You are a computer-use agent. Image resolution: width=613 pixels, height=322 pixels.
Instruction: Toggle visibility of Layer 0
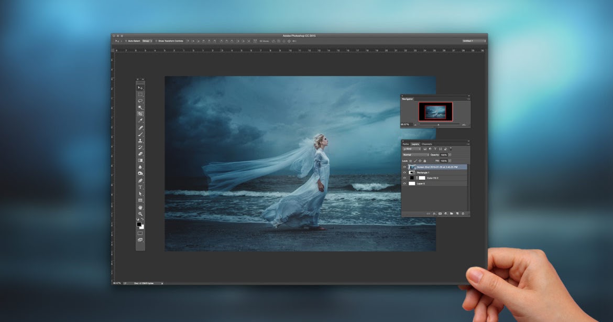[404, 183]
